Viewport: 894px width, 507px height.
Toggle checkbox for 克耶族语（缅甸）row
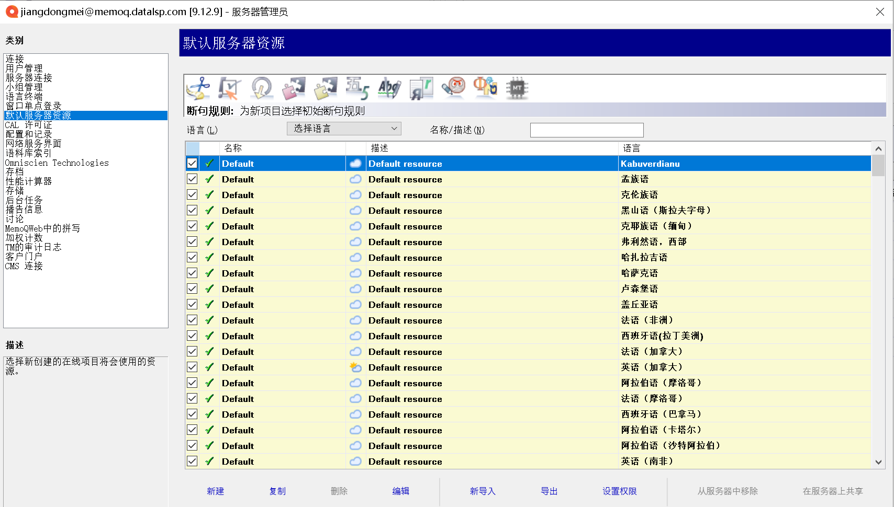(192, 226)
